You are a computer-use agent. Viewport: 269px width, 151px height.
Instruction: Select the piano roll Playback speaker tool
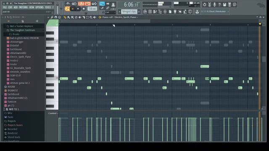pos(95,17)
